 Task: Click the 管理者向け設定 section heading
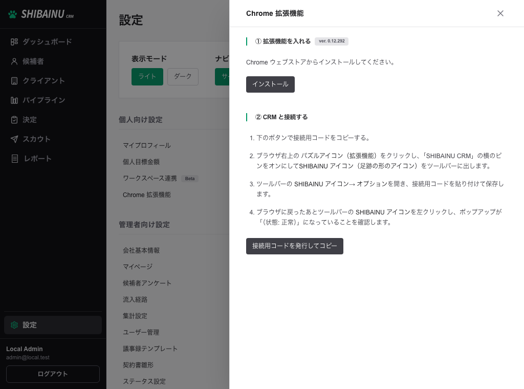pos(144,225)
